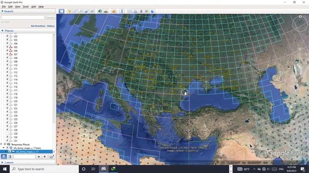Open the notification center icon
309x173 pixels.
(x=303, y=169)
